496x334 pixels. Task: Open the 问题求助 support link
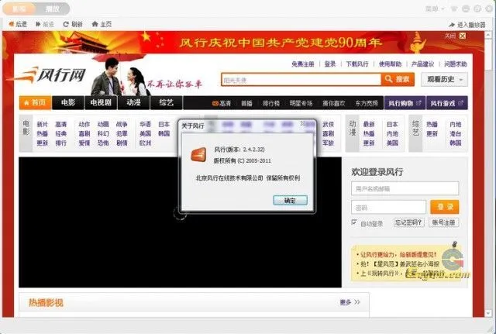click(456, 64)
